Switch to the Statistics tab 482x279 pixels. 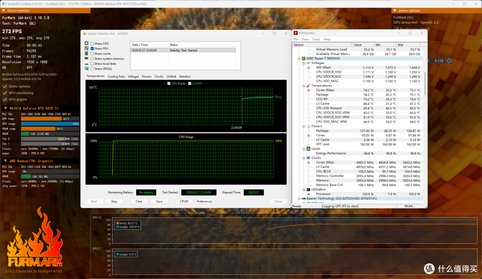pos(185,77)
